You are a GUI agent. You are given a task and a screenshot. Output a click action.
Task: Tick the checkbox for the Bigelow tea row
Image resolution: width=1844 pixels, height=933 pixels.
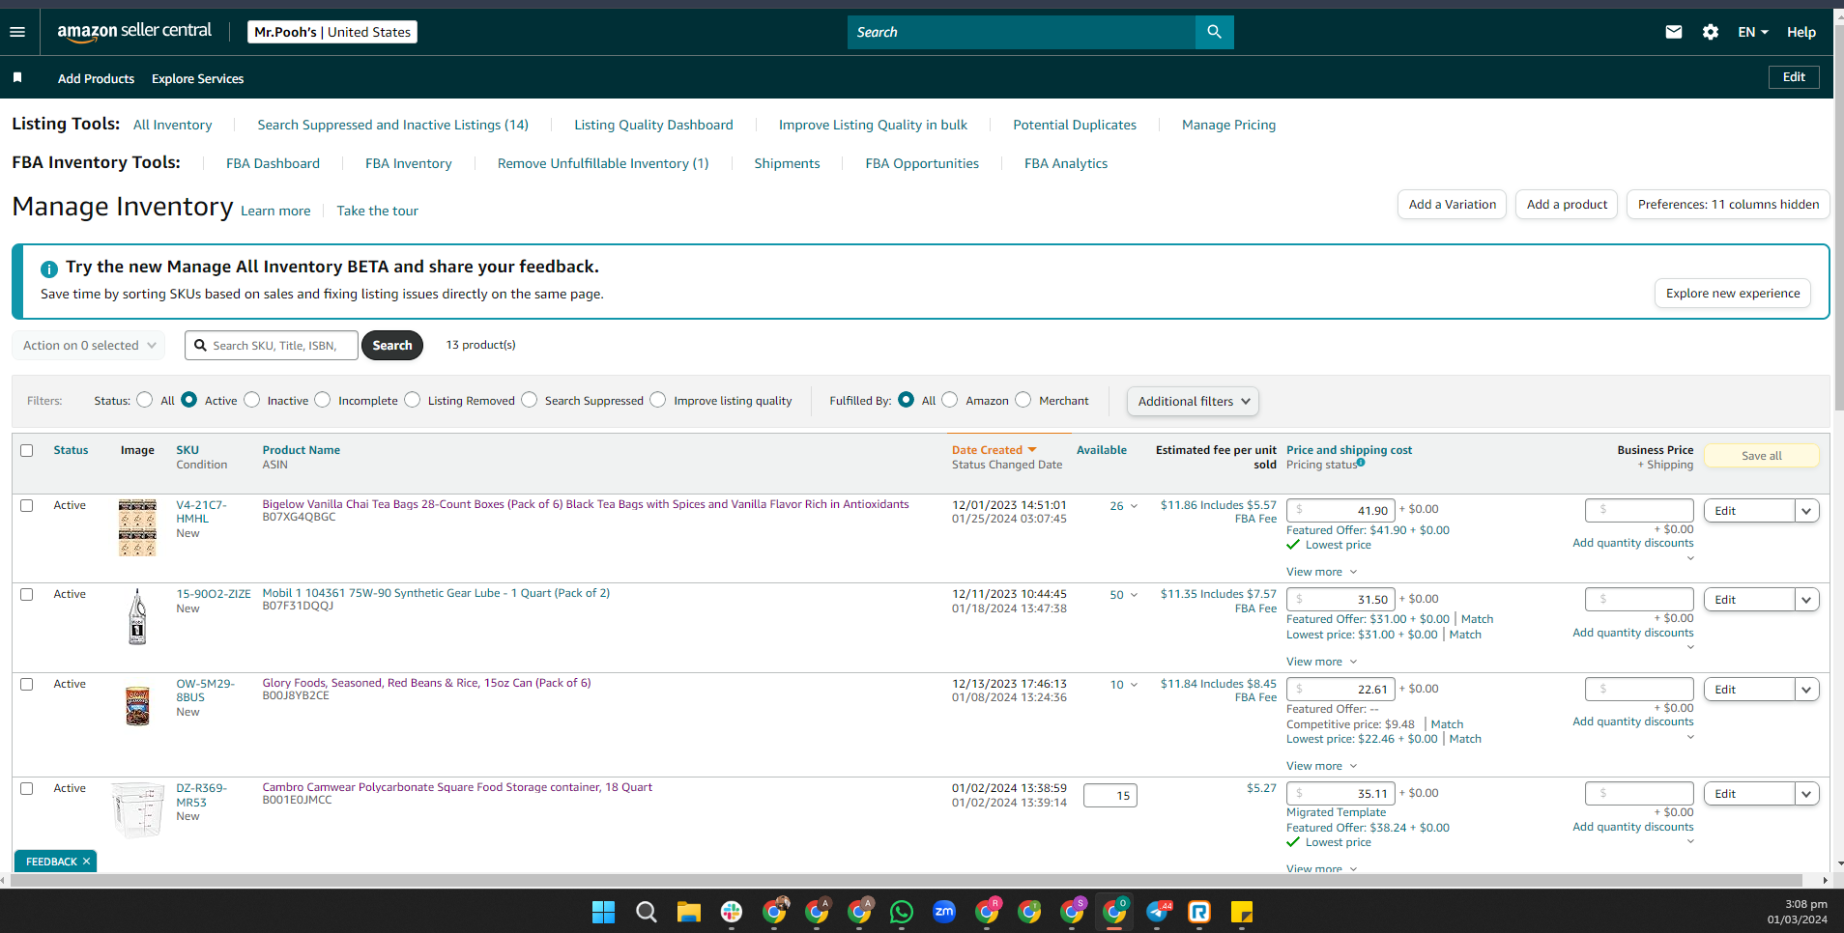(x=27, y=505)
